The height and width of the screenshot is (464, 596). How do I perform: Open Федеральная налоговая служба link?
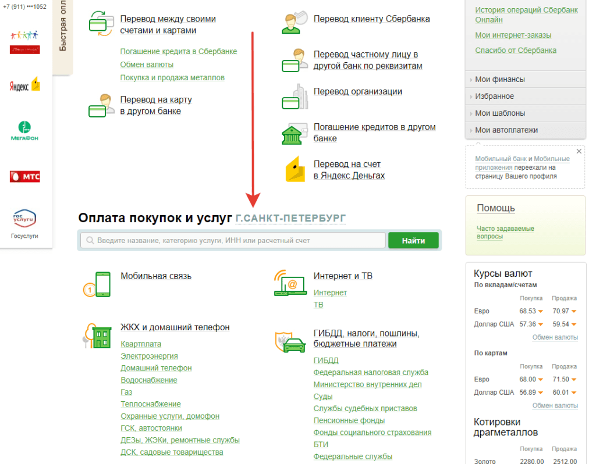point(371,373)
